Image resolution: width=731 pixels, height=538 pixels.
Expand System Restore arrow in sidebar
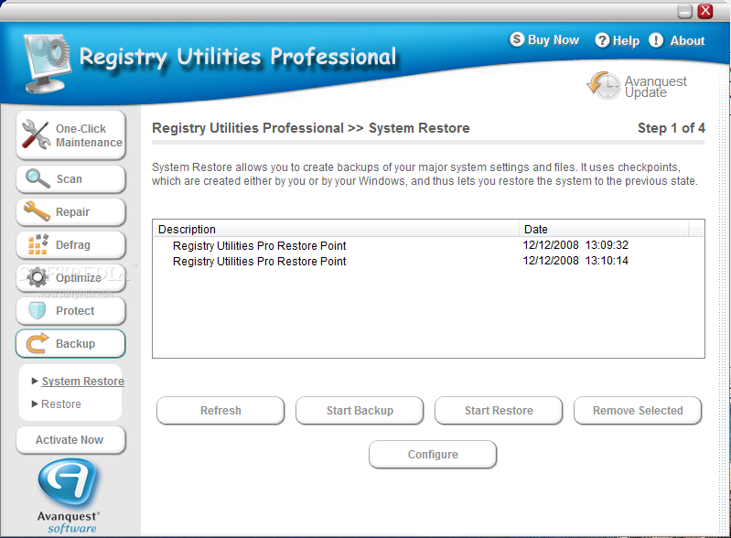(35, 381)
